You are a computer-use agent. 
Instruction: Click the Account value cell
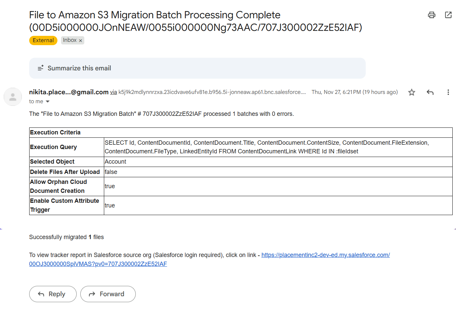[278, 162]
